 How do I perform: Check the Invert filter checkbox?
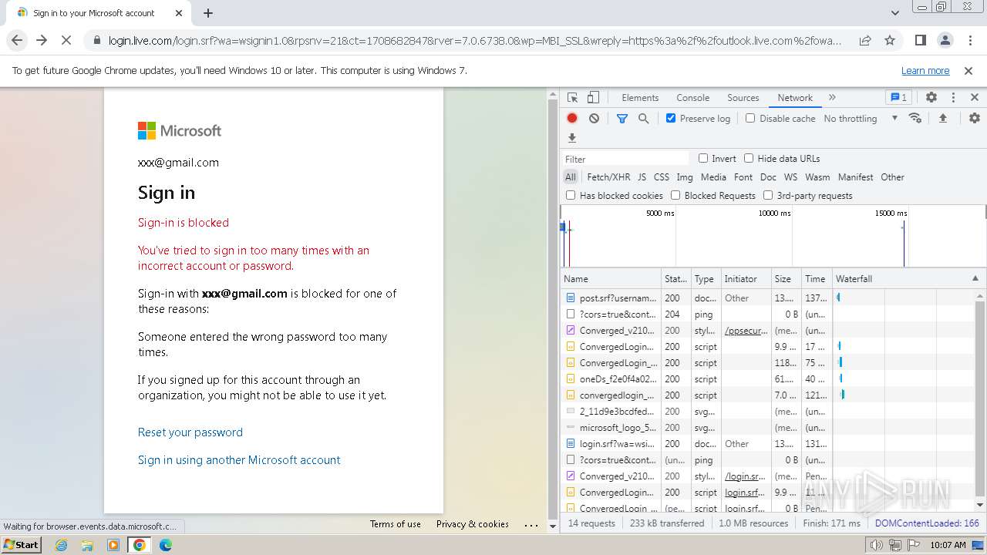click(x=703, y=159)
